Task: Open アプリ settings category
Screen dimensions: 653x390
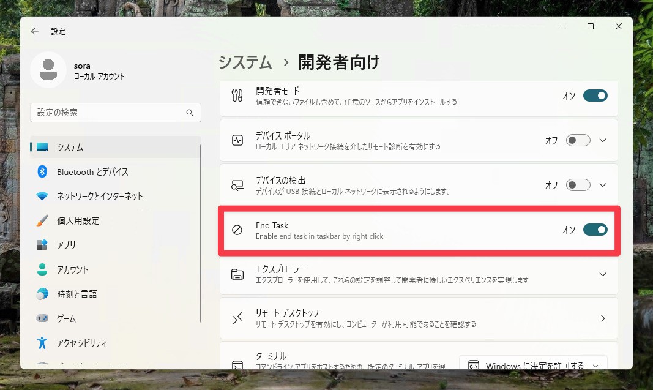Action: 115,244
